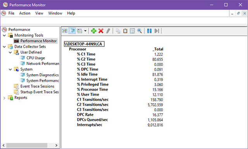Select System Diagnostics collector set
Image resolution: width=248 pixels, height=149 pixels.
click(x=43, y=75)
